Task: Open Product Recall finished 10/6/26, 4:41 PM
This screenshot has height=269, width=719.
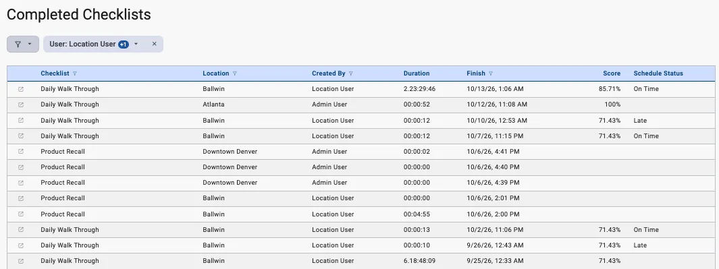Action: (x=21, y=152)
